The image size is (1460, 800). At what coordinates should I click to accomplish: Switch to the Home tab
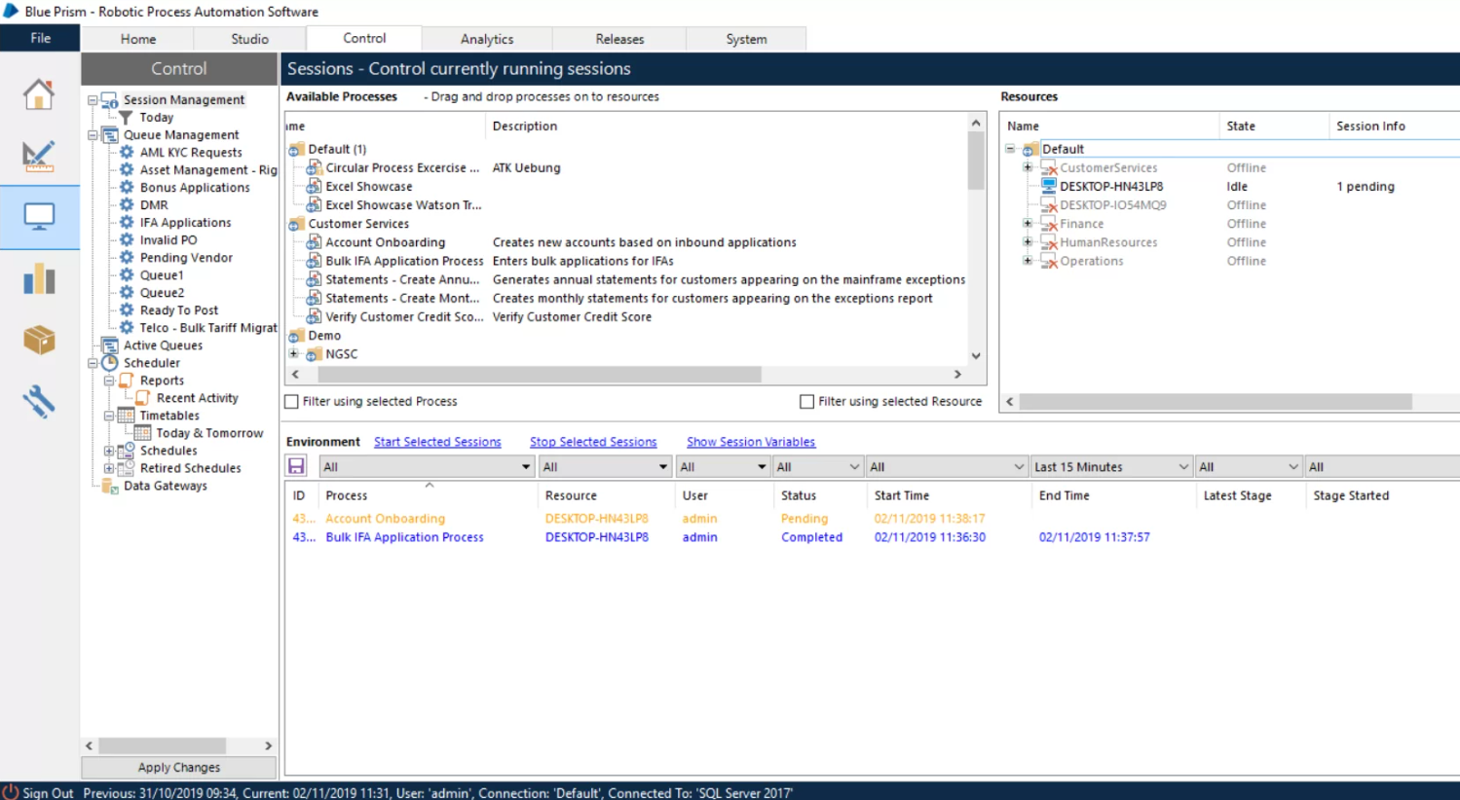137,39
